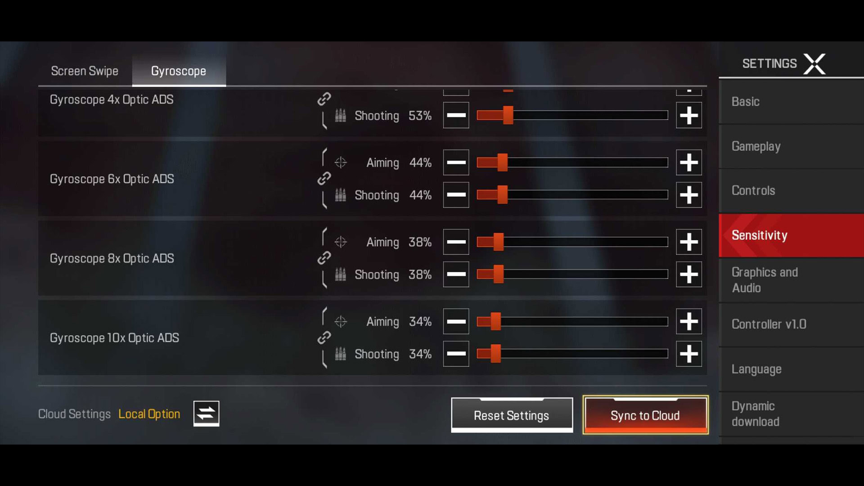Image resolution: width=864 pixels, height=486 pixels.
Task: Click the Cloud Settings transfer icon
Action: click(205, 413)
